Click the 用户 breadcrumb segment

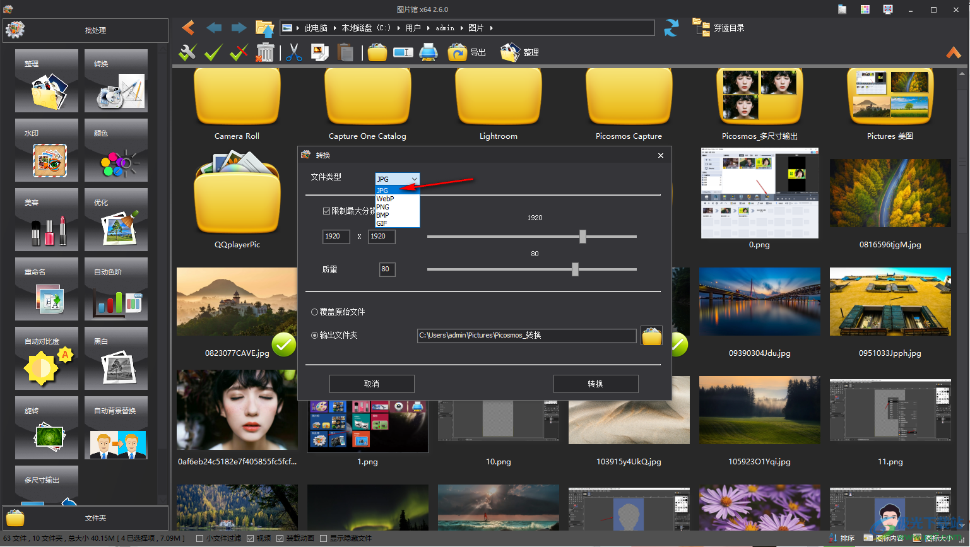pos(413,28)
